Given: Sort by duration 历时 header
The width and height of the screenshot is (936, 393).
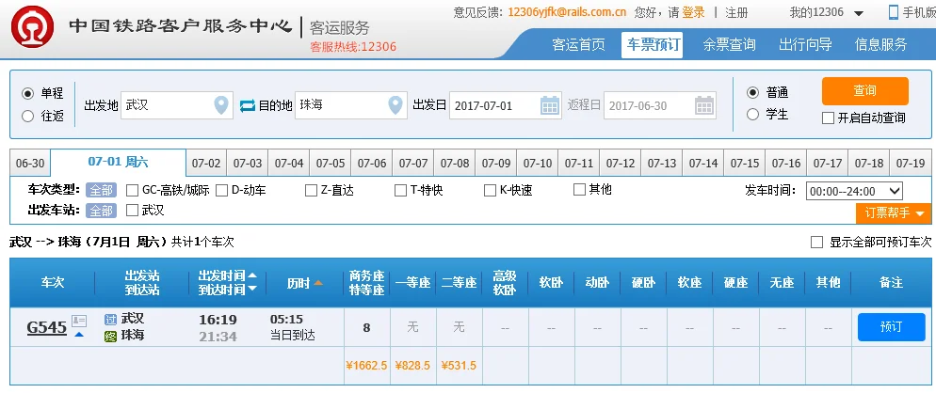Looking at the screenshot, I should tap(305, 283).
